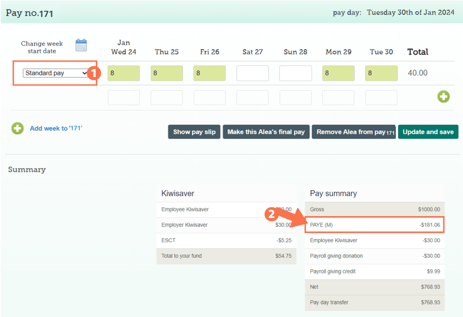The width and height of the screenshot is (463, 317).
Task: Click an empty Fri 26 field in second row
Action: point(210,97)
